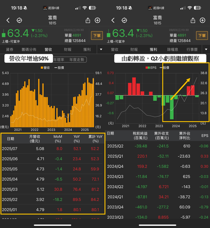Toggle 股價 legend on revenue chart
The image size is (210, 228).
click(x=59, y=68)
